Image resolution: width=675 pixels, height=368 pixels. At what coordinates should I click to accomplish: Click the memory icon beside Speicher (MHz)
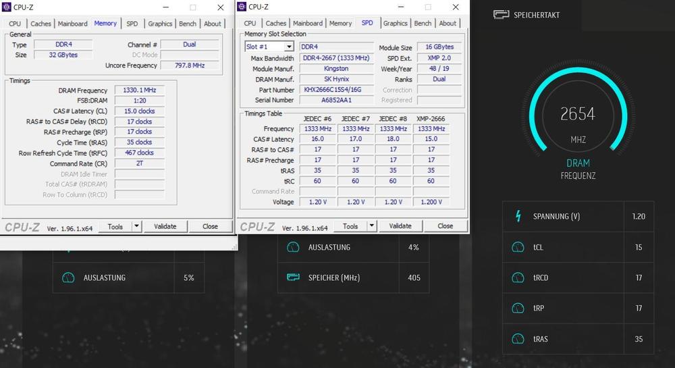(293, 278)
